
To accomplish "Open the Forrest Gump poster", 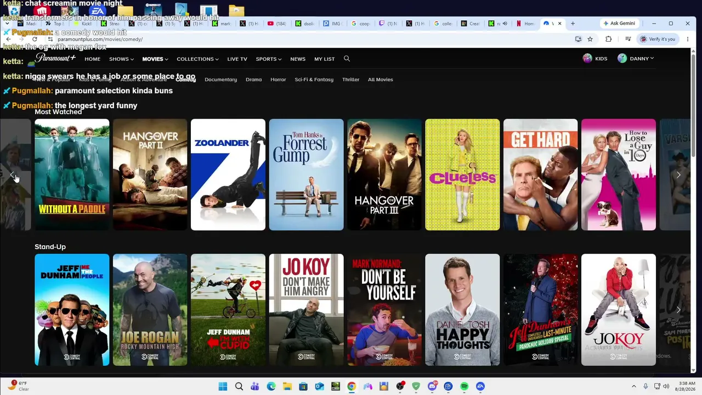I will [306, 174].
